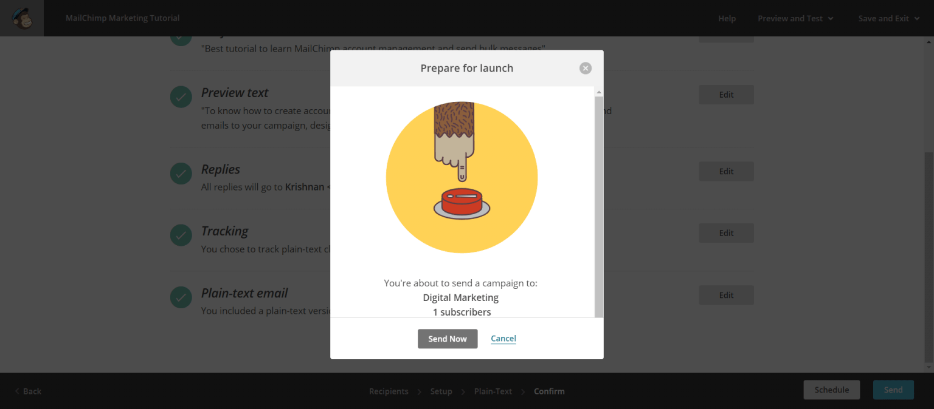The height and width of the screenshot is (409, 934).
Task: Go to the Recipients step
Action: point(389,391)
